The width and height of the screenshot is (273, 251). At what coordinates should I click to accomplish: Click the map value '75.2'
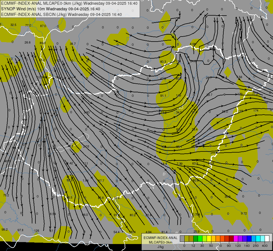pos(6,195)
